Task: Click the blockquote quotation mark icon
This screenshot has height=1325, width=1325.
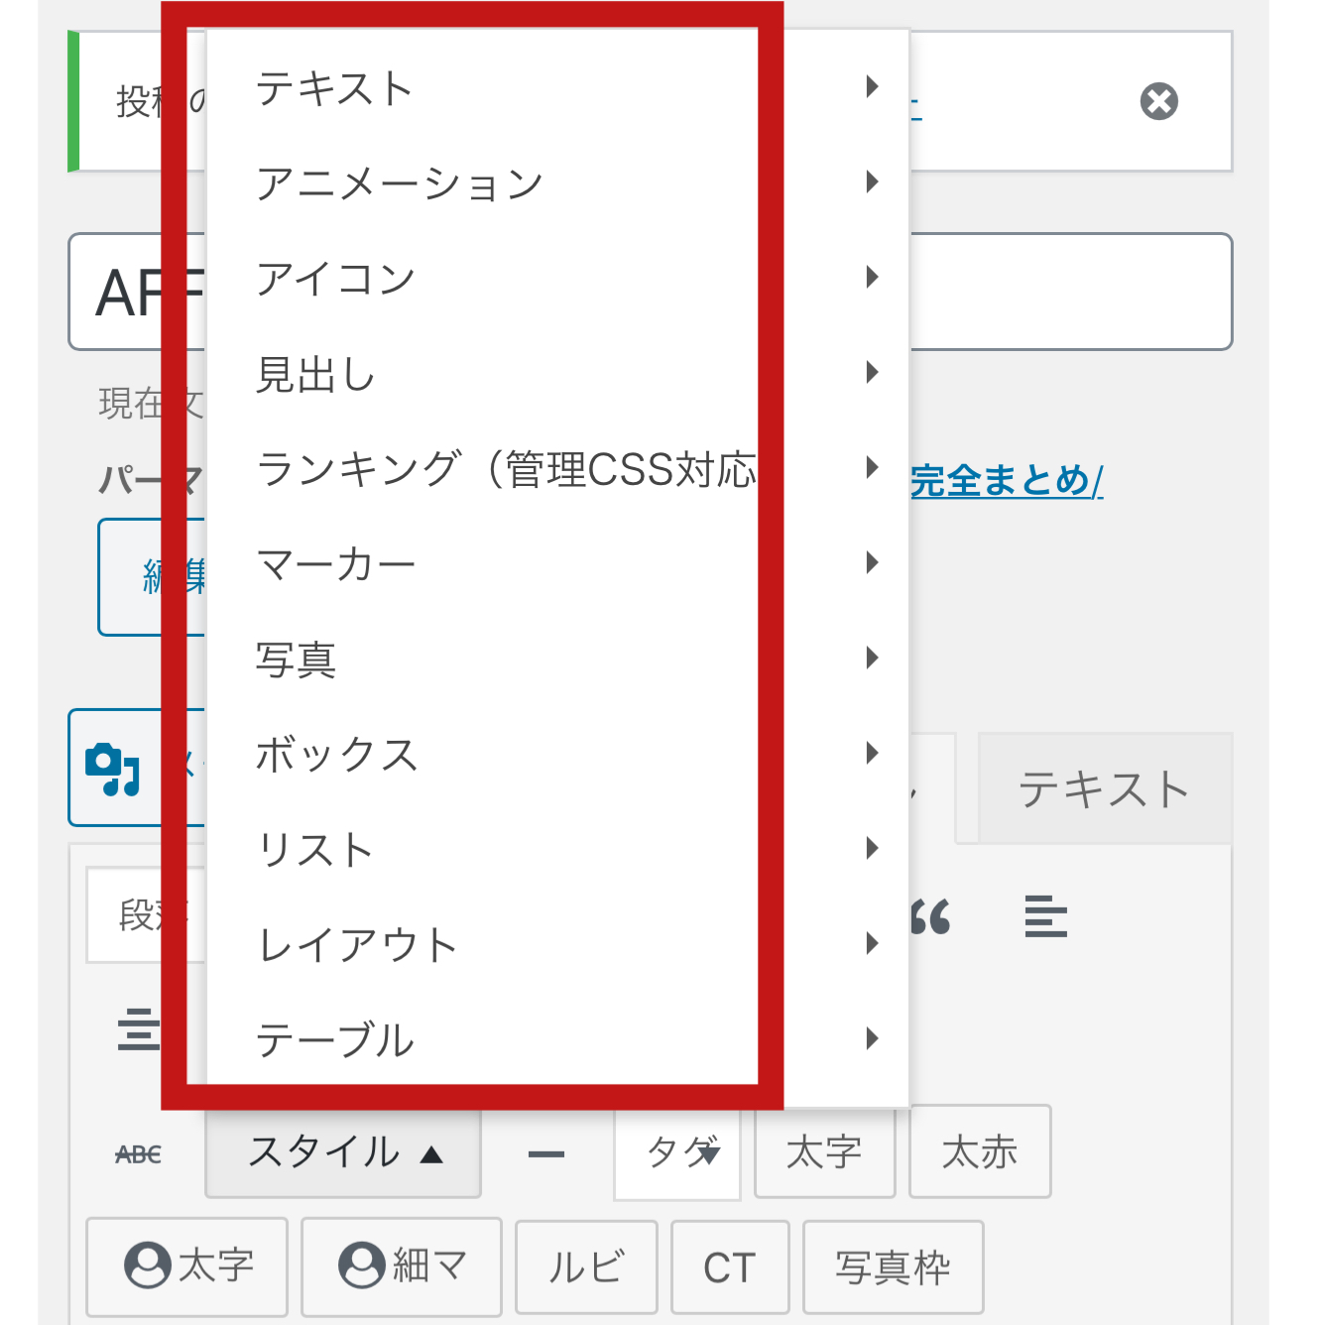Action: click(930, 916)
